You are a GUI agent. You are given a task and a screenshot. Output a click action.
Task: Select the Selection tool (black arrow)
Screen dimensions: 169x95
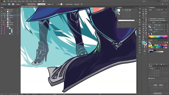pyautogui.click(x=143, y=10)
